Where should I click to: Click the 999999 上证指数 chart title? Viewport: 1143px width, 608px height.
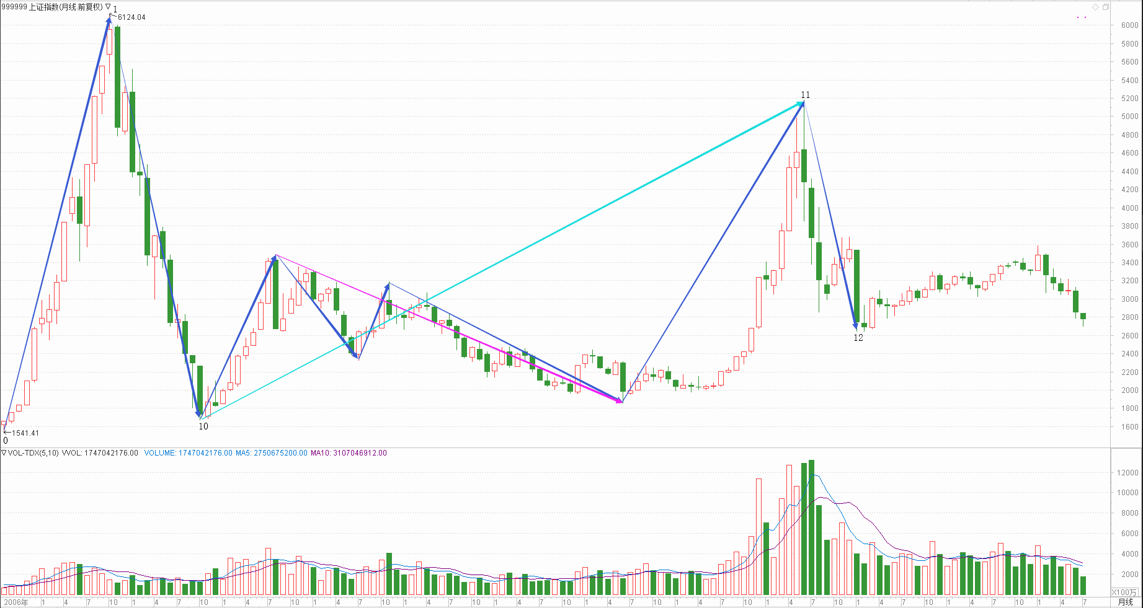click(52, 7)
